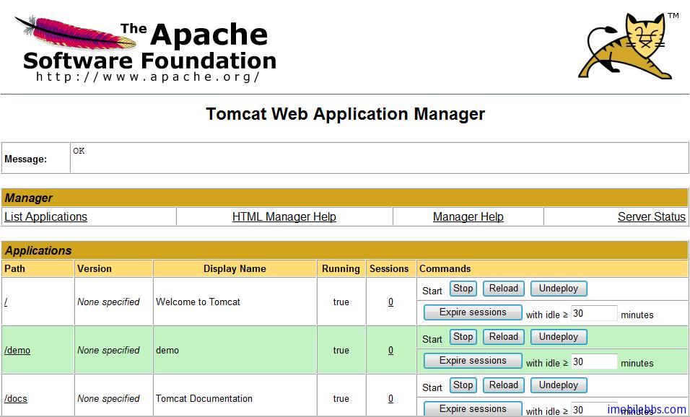
Task: Stop the Welcome to Tomcat application
Action: pos(463,289)
